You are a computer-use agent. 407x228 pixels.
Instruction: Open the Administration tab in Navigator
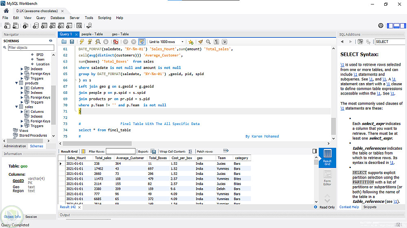15,146
